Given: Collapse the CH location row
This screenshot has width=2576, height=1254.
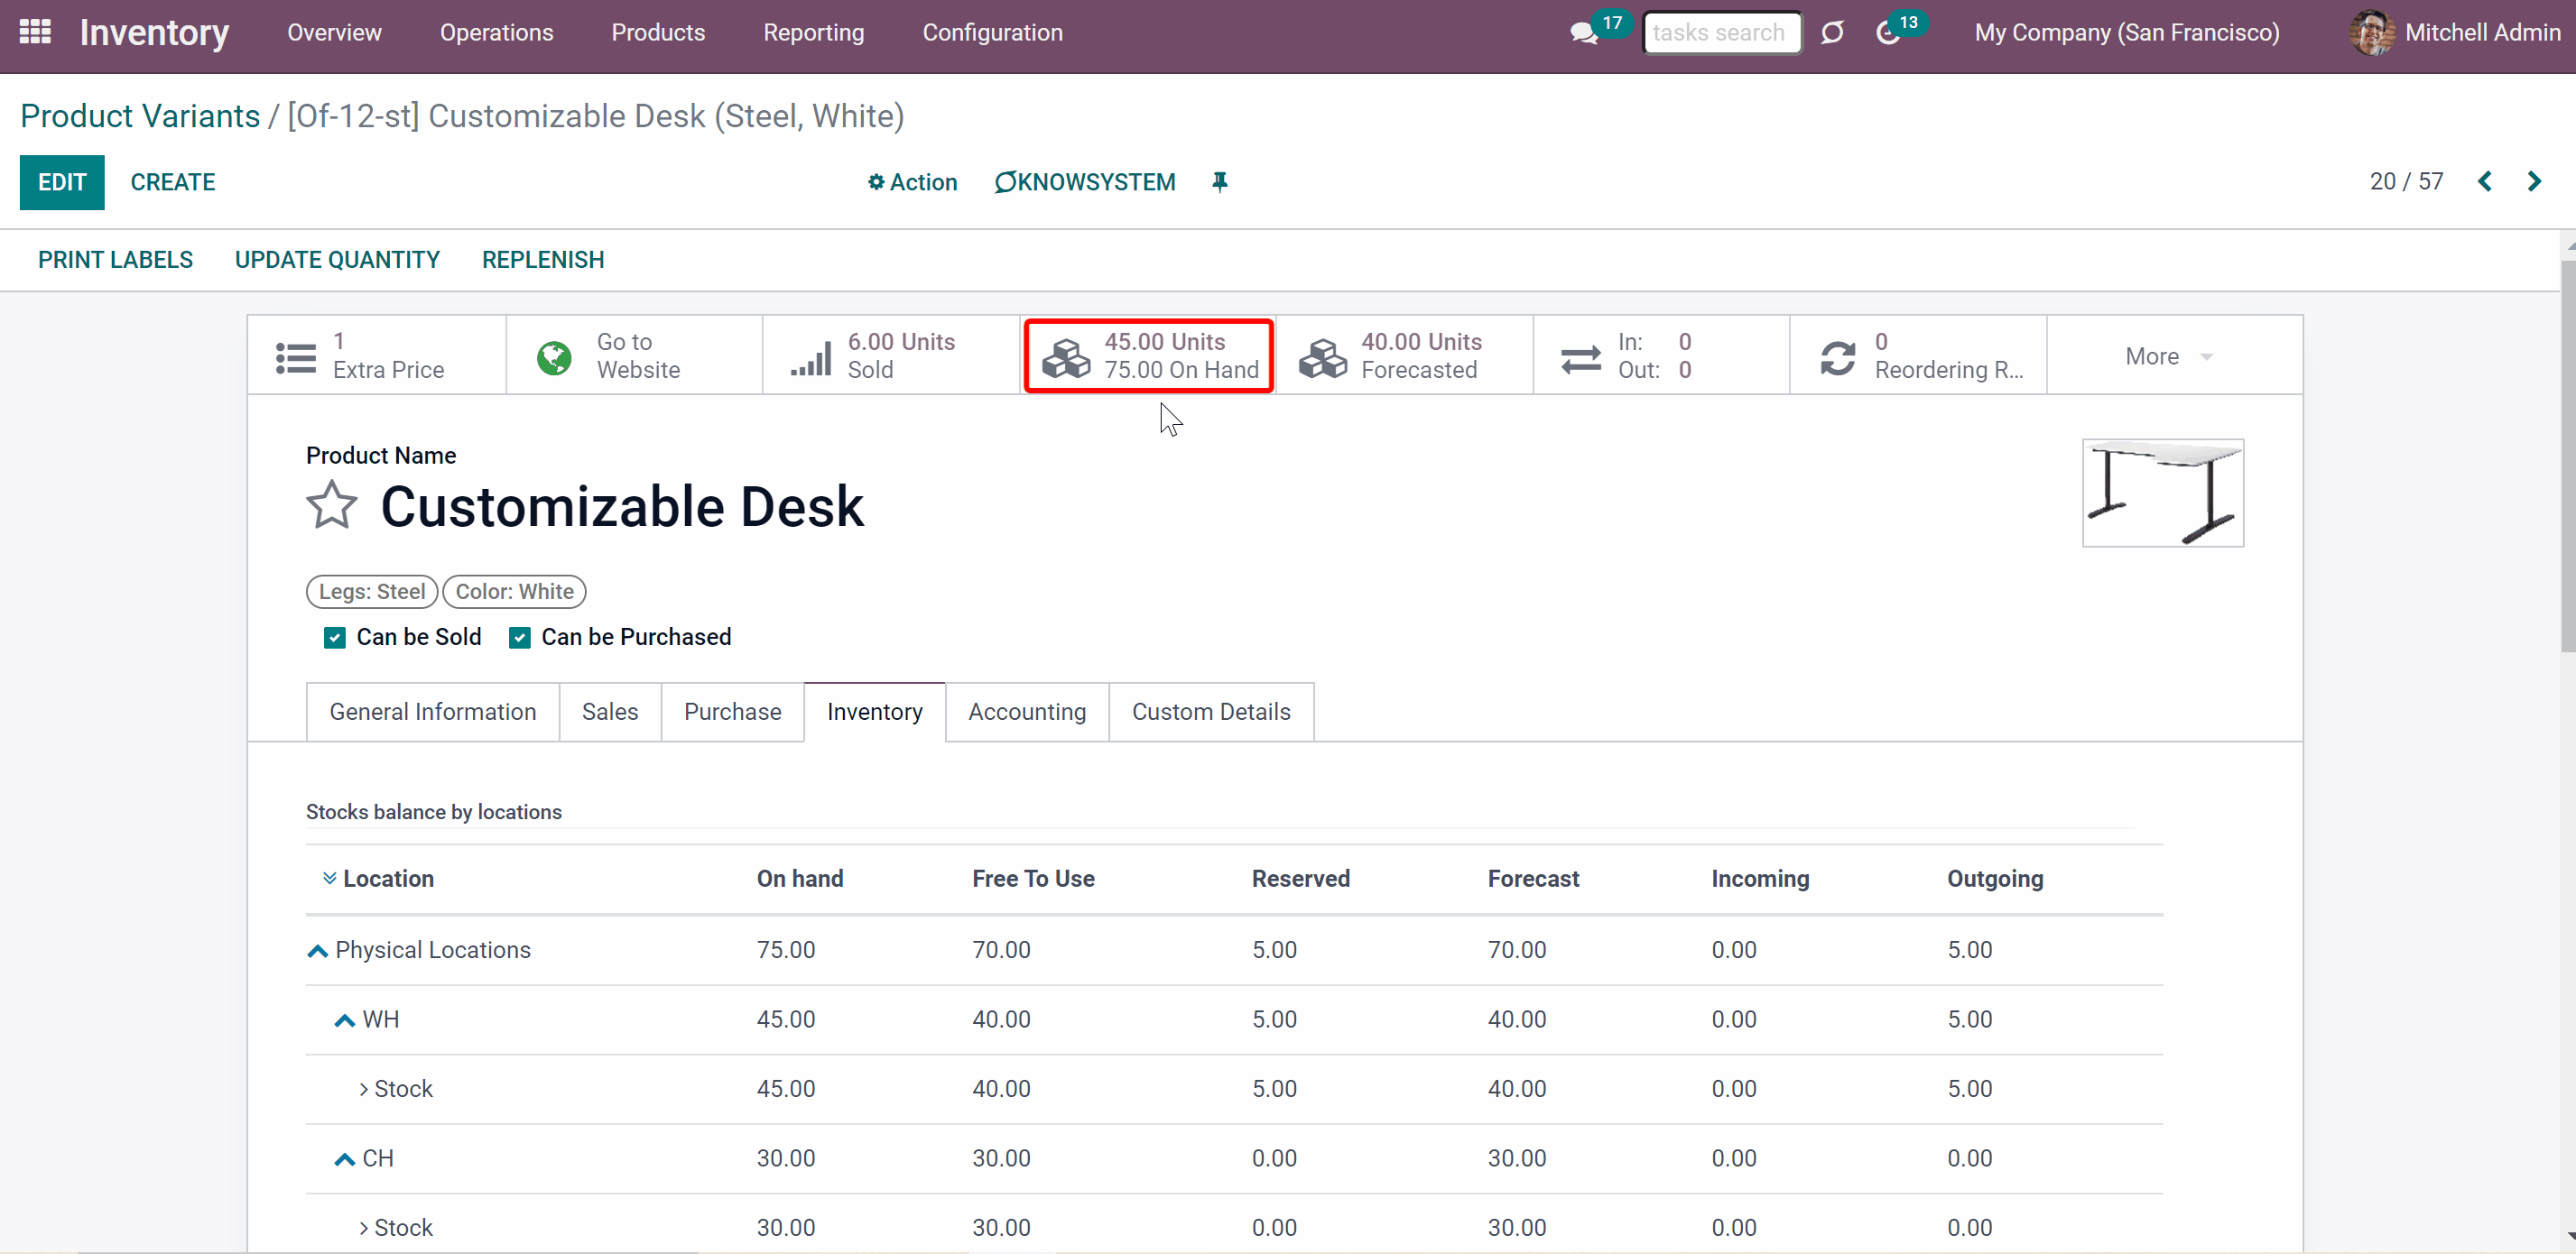Looking at the screenshot, I should pyautogui.click(x=344, y=1159).
